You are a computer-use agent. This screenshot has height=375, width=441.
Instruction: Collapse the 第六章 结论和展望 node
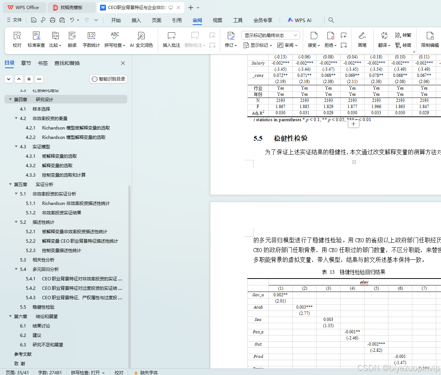coord(10,316)
